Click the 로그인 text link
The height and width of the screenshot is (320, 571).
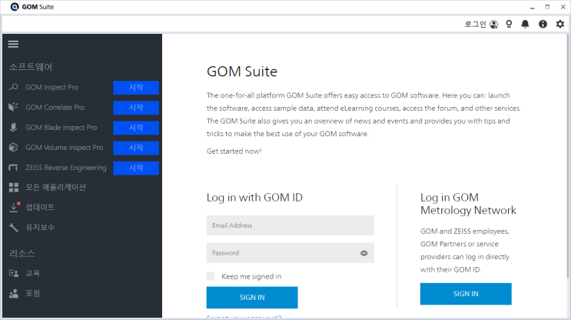[475, 25]
